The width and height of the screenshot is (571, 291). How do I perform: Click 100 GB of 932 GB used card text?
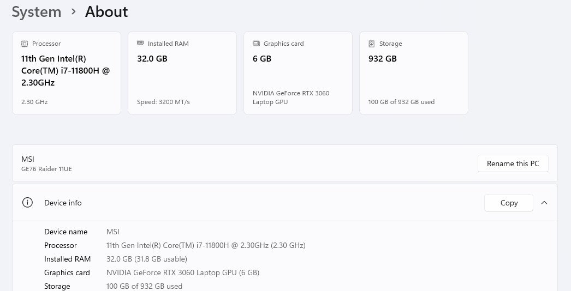pyautogui.click(x=401, y=102)
